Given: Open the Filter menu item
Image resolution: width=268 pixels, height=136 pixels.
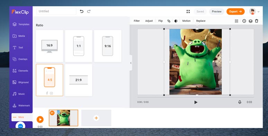Looking at the screenshot, I should pos(137,21).
